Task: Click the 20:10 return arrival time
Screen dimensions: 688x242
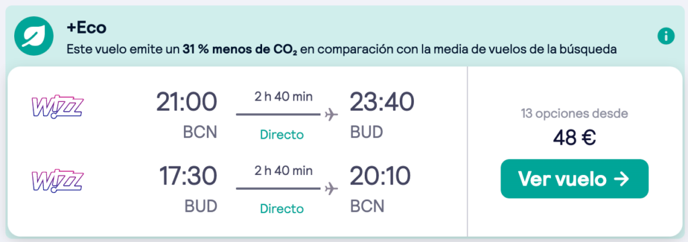Action: coord(380,176)
